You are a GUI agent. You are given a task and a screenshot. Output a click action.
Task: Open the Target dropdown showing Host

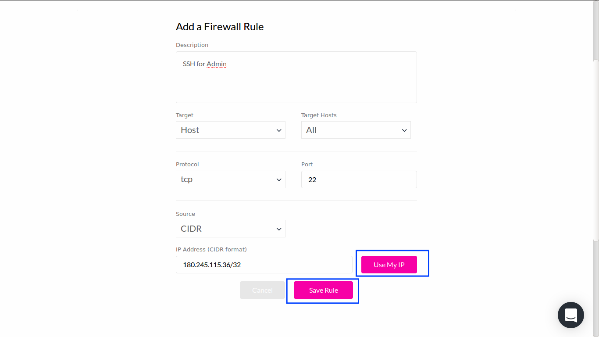(x=230, y=130)
